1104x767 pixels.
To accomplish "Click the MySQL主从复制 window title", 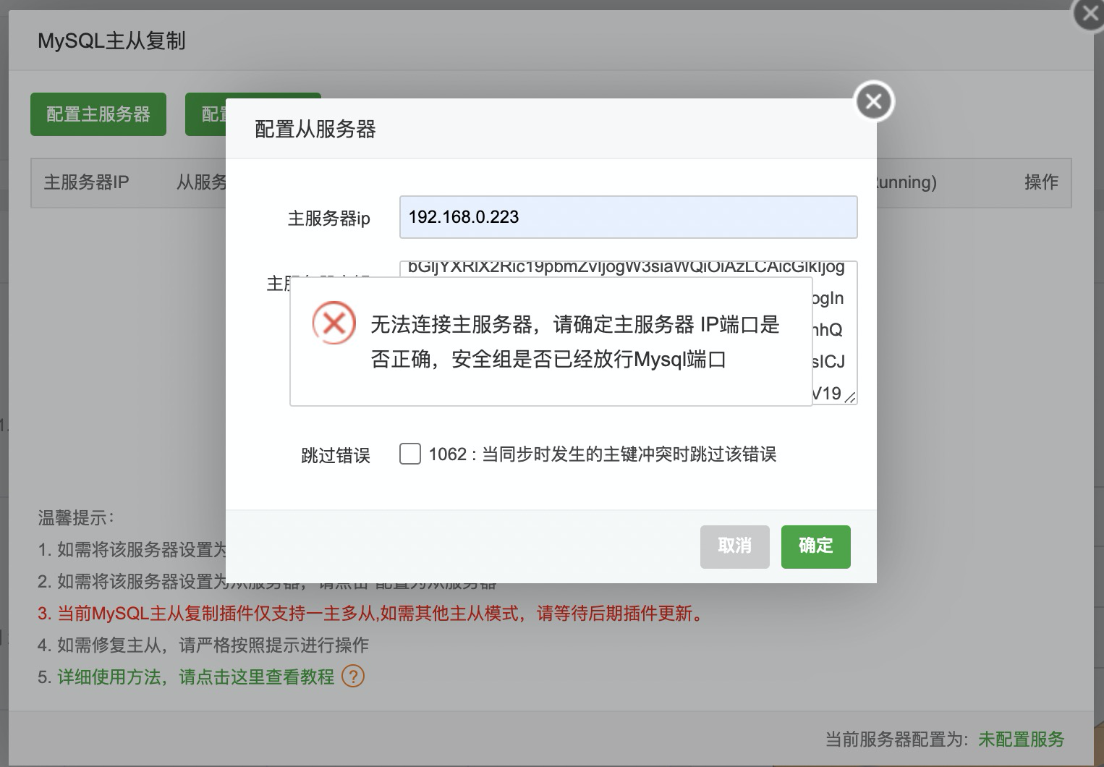I will pyautogui.click(x=111, y=41).
